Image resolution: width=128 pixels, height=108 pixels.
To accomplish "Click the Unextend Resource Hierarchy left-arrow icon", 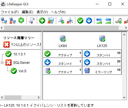I will [108, 21].
